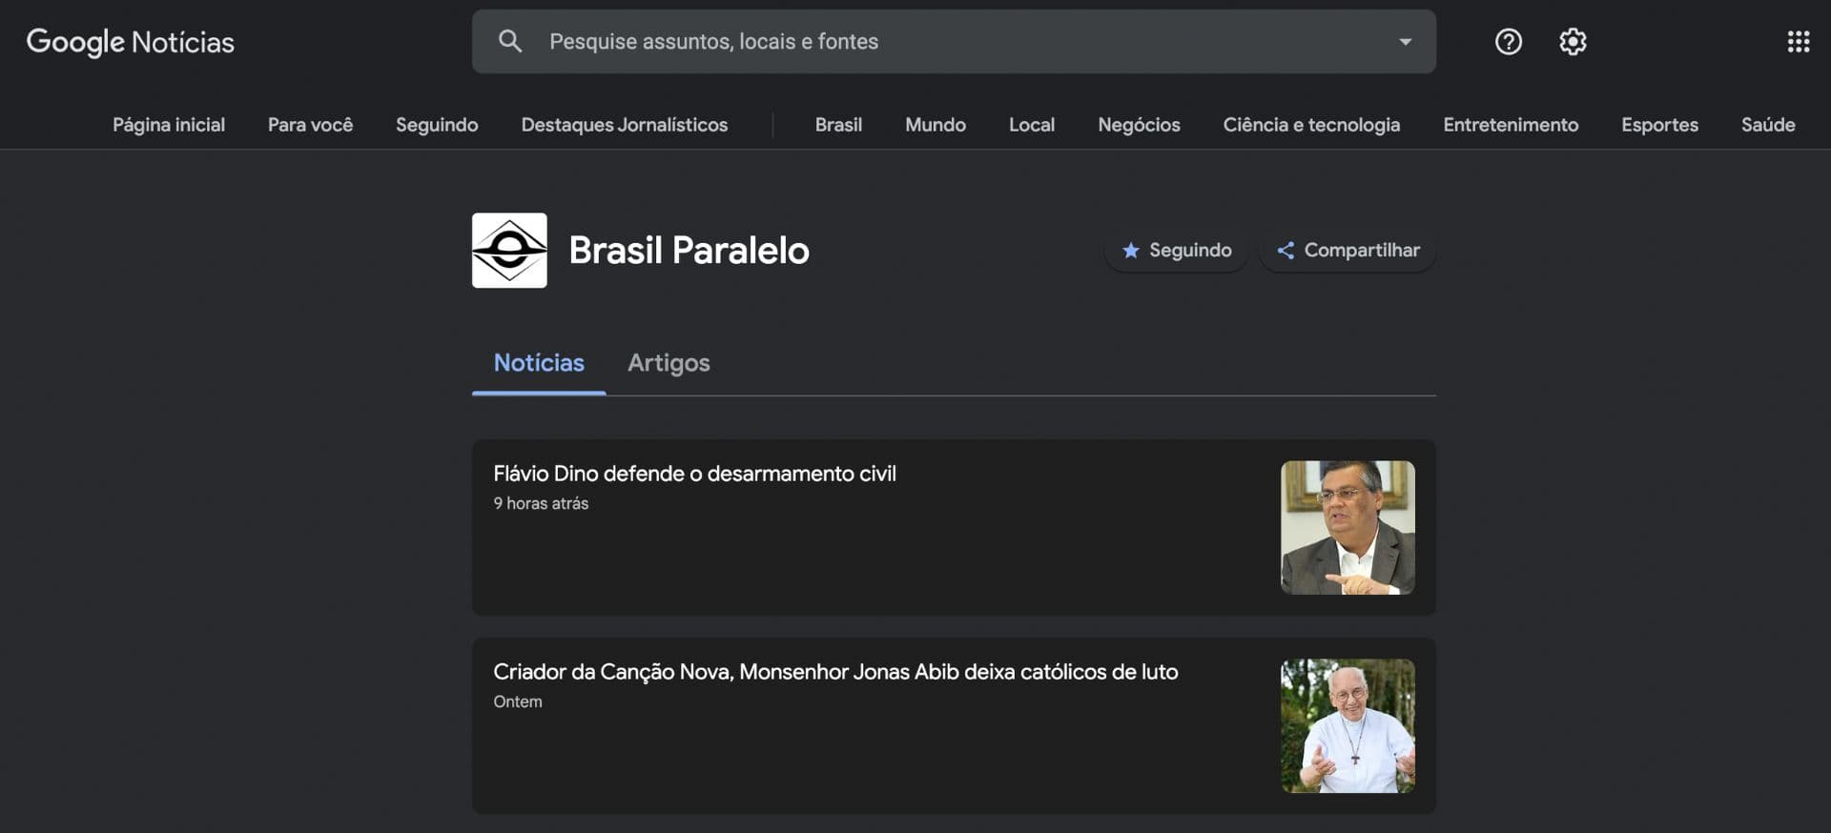Screen dimensions: 1831x833
Task: Select the Negócios category
Action: pyautogui.click(x=1139, y=125)
